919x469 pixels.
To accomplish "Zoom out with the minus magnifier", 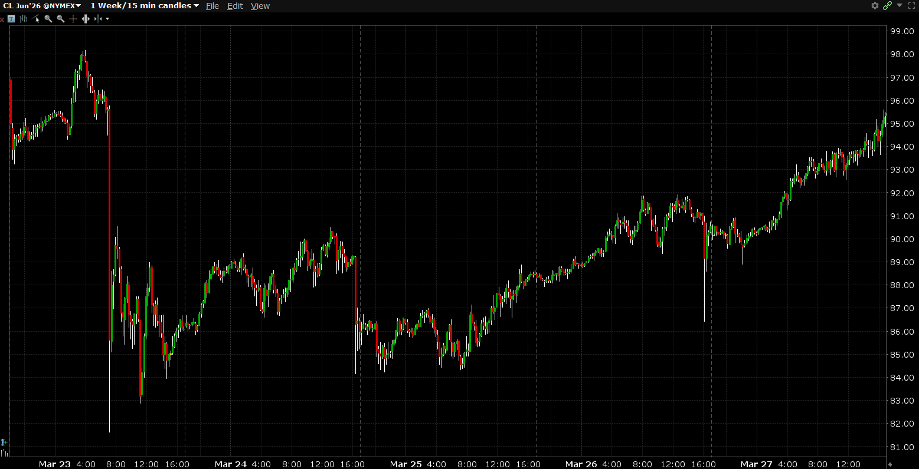I will pyautogui.click(x=61, y=19).
